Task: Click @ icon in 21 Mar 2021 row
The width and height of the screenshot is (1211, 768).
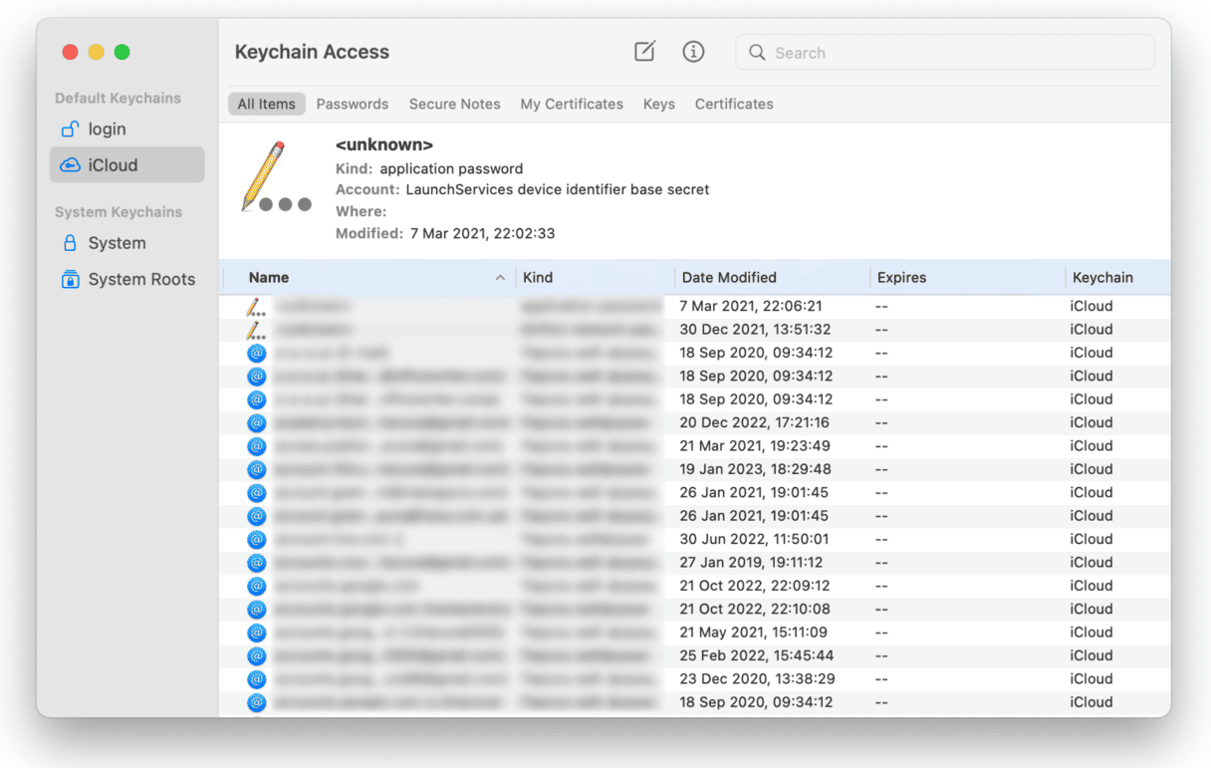Action: coord(257,446)
